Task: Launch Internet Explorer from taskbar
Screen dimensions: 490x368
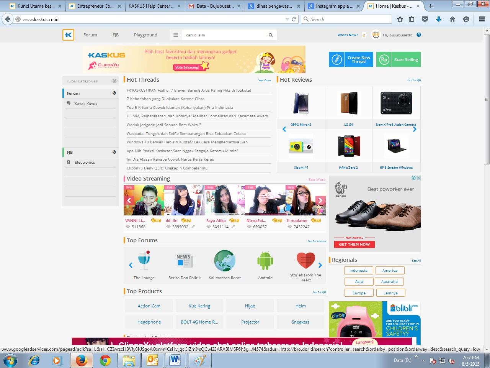Action: [34, 360]
